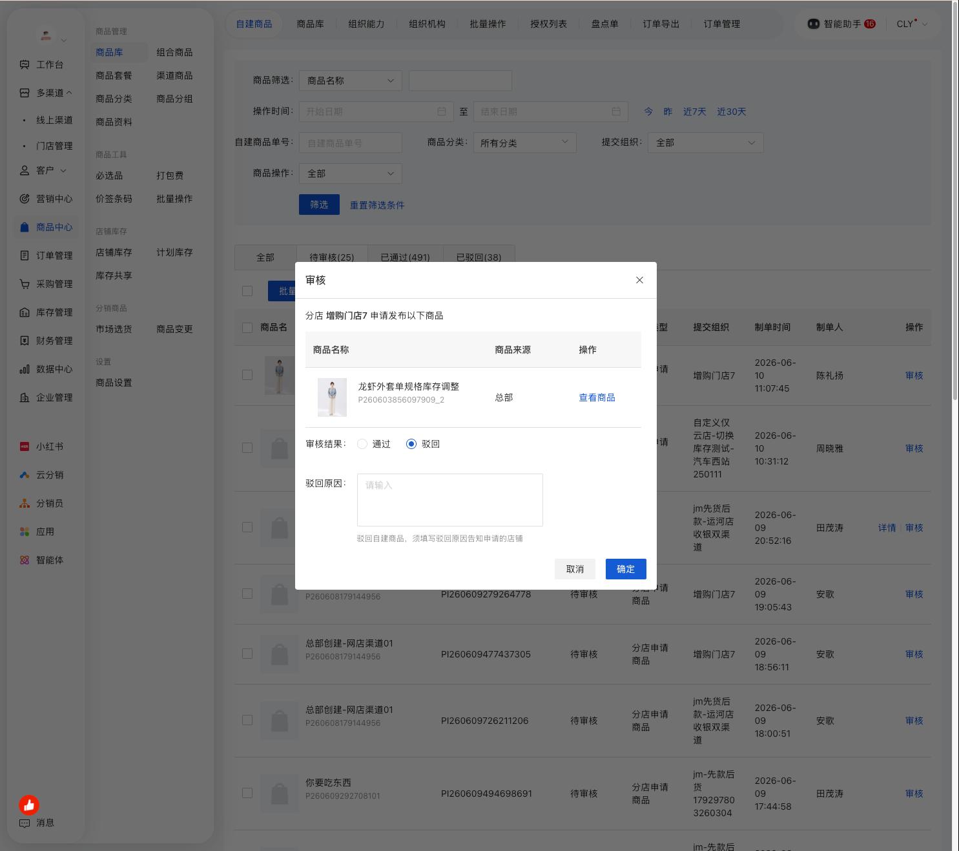Open 组合商品 in the submenu
Screen dimensions: 959x851
pyautogui.click(x=174, y=52)
